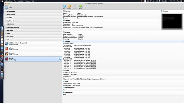
Task: Click the System section heading link
Action: coord(68,20)
